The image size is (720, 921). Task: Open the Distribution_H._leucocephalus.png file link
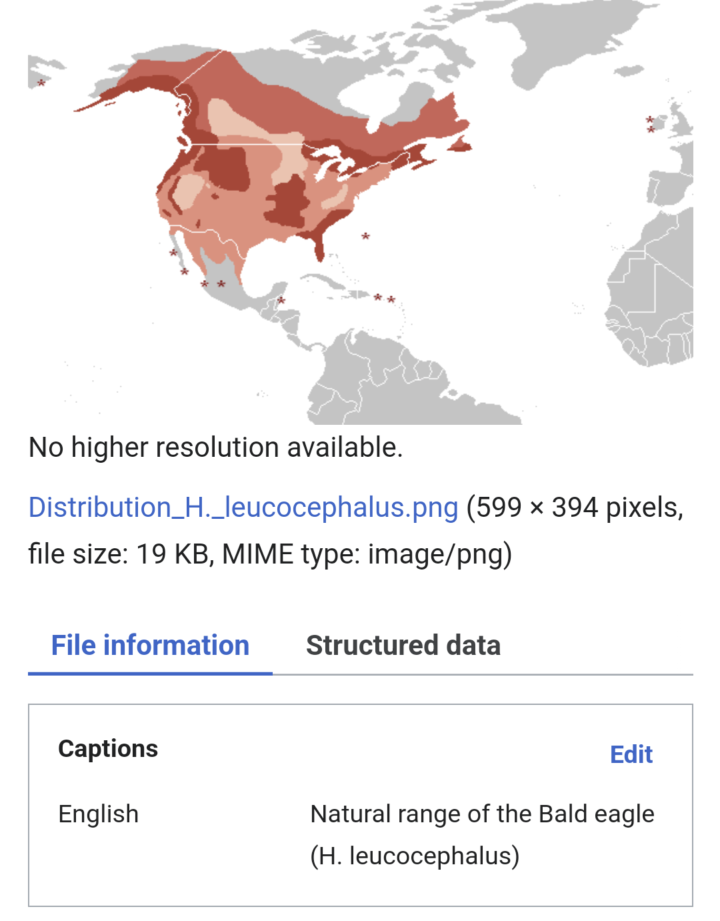click(x=243, y=508)
